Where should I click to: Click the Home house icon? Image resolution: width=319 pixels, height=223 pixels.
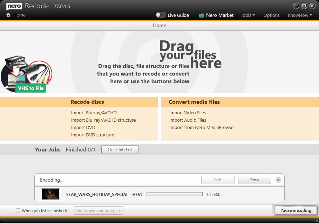tap(8, 15)
